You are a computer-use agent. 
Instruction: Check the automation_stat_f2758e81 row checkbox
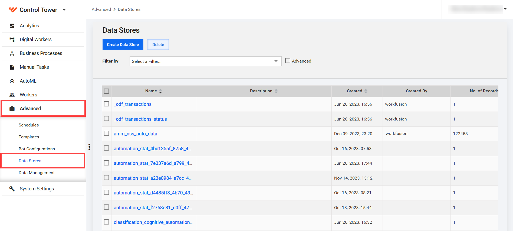point(107,207)
